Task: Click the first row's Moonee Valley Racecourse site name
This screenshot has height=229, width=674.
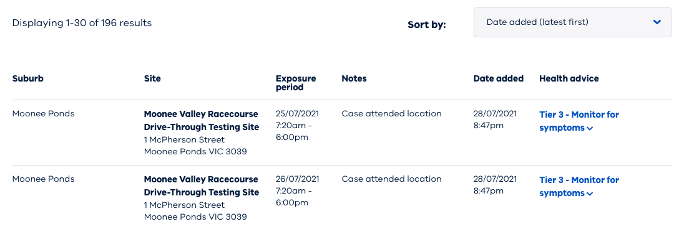Action: 202,121
